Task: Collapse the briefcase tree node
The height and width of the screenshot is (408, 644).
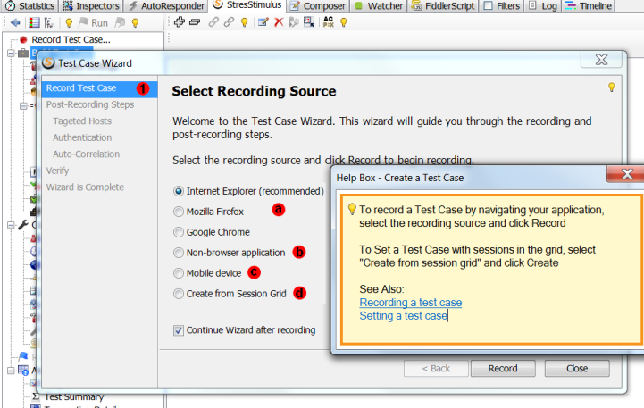Action: (x=11, y=54)
